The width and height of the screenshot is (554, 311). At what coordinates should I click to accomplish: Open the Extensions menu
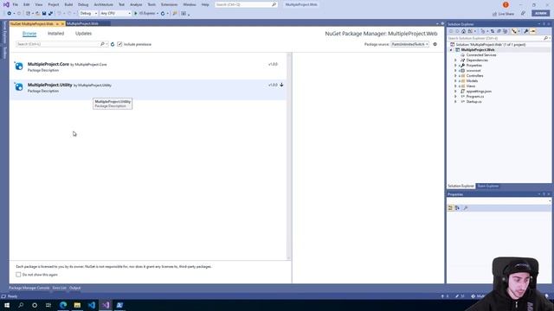coord(170,4)
